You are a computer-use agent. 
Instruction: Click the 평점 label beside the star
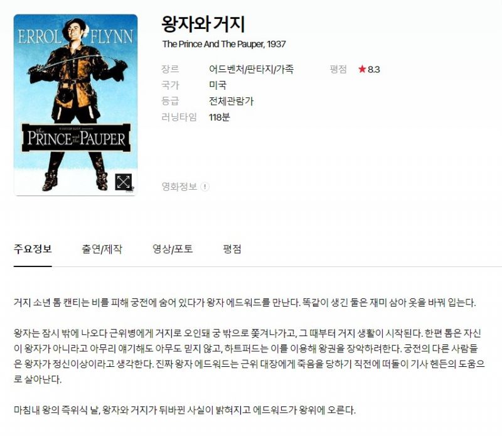pos(338,69)
